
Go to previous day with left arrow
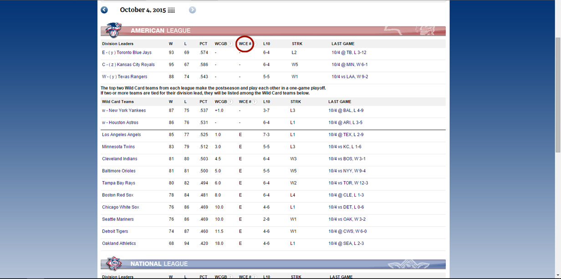pyautogui.click(x=104, y=10)
